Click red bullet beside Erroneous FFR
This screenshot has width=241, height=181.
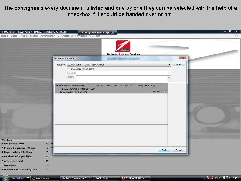pos(2,165)
